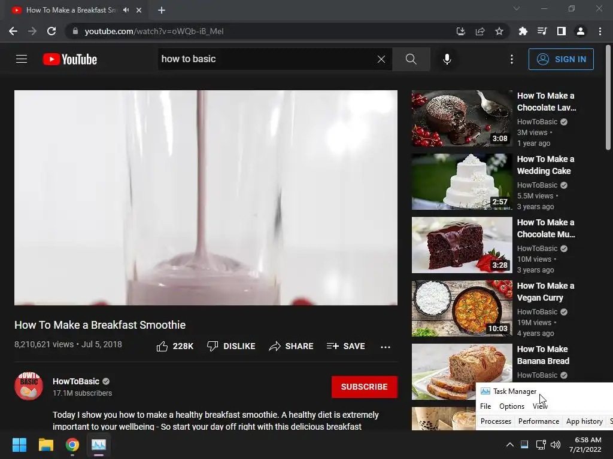
Task: Start voice search with the microphone
Action: click(447, 59)
